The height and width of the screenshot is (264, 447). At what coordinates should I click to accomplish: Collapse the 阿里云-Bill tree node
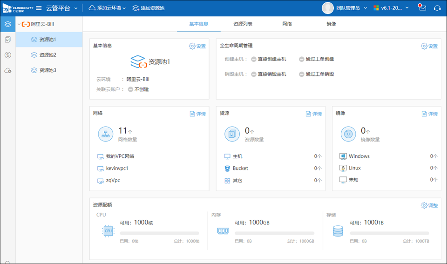pyautogui.click(x=19, y=24)
